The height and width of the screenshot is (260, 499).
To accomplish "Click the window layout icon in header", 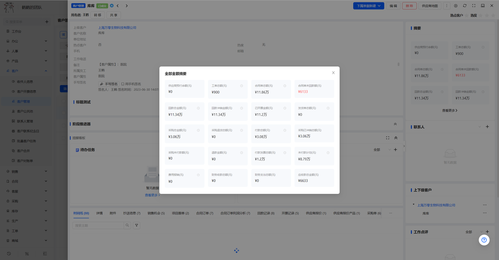I will click(x=483, y=6).
